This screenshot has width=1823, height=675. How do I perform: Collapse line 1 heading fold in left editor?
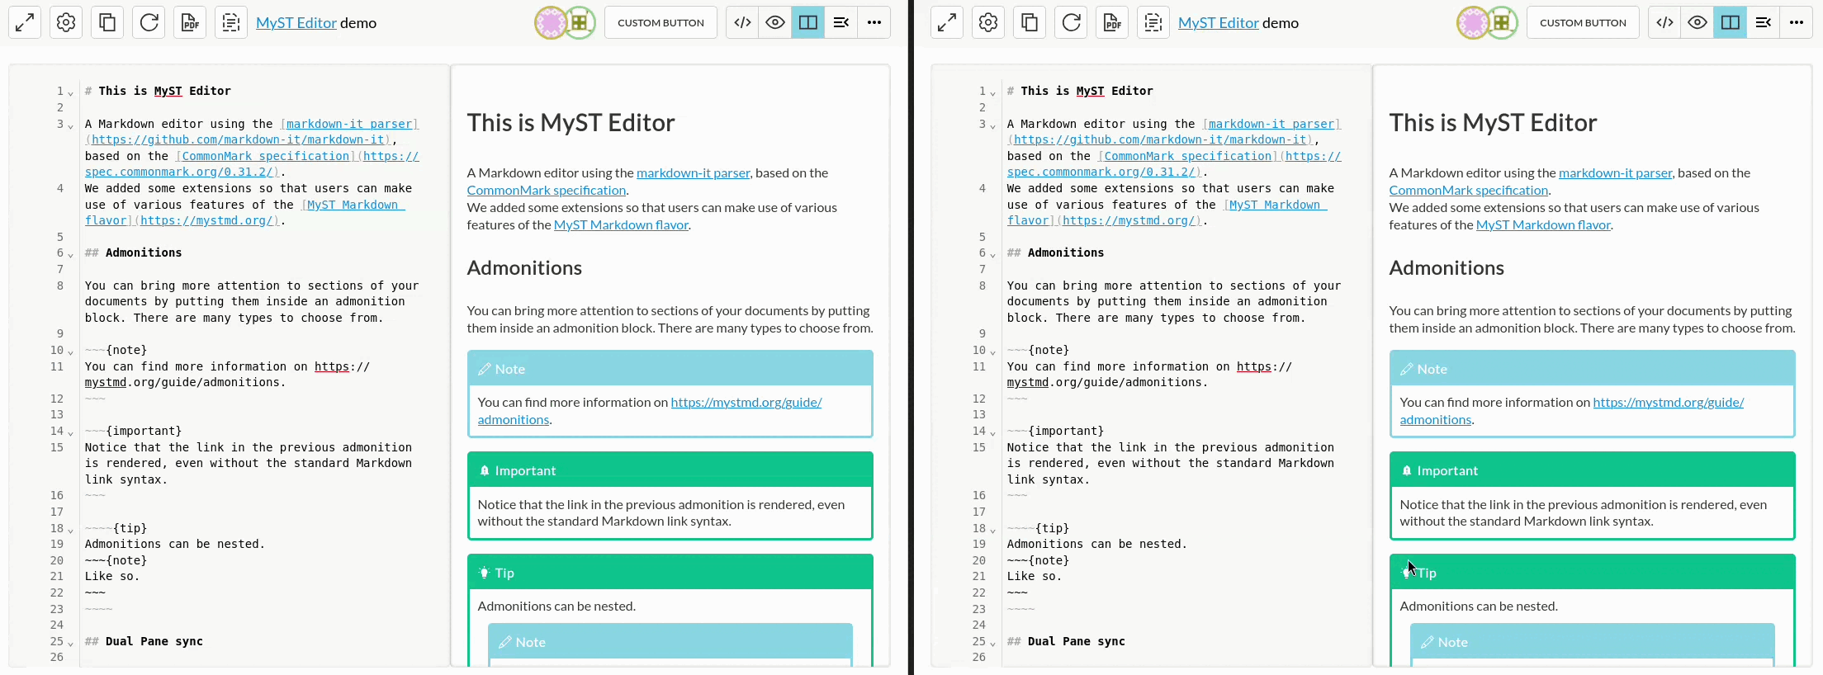point(71,92)
